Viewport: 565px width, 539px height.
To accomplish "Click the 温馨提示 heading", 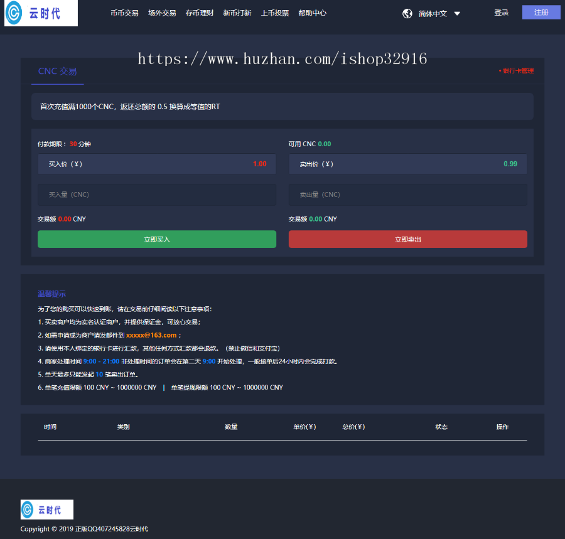I will pyautogui.click(x=52, y=294).
